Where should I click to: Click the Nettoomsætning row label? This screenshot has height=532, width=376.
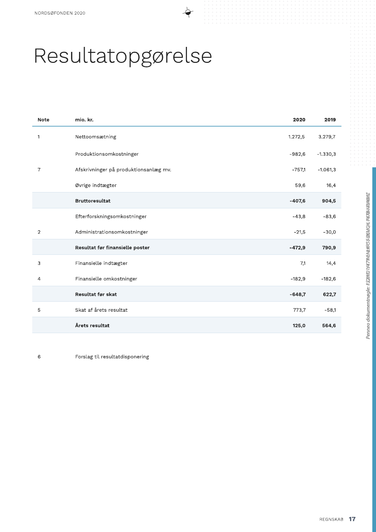(x=95, y=137)
